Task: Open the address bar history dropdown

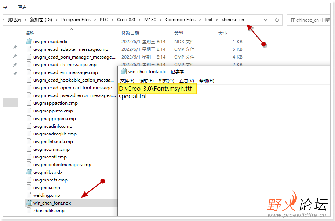Action: point(266,20)
